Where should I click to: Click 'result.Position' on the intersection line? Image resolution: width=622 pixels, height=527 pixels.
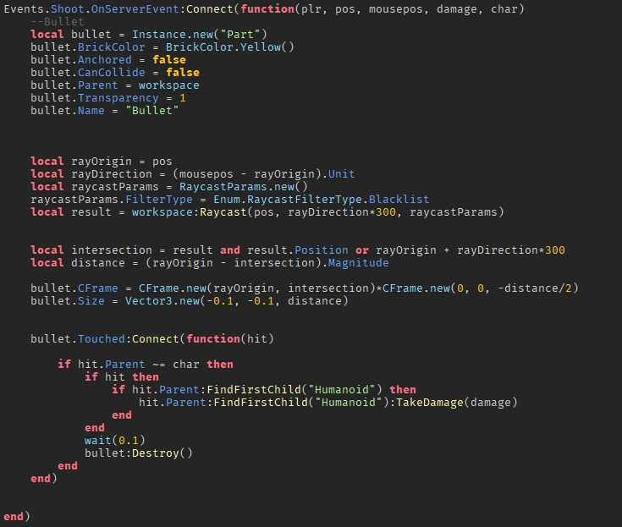(x=298, y=250)
